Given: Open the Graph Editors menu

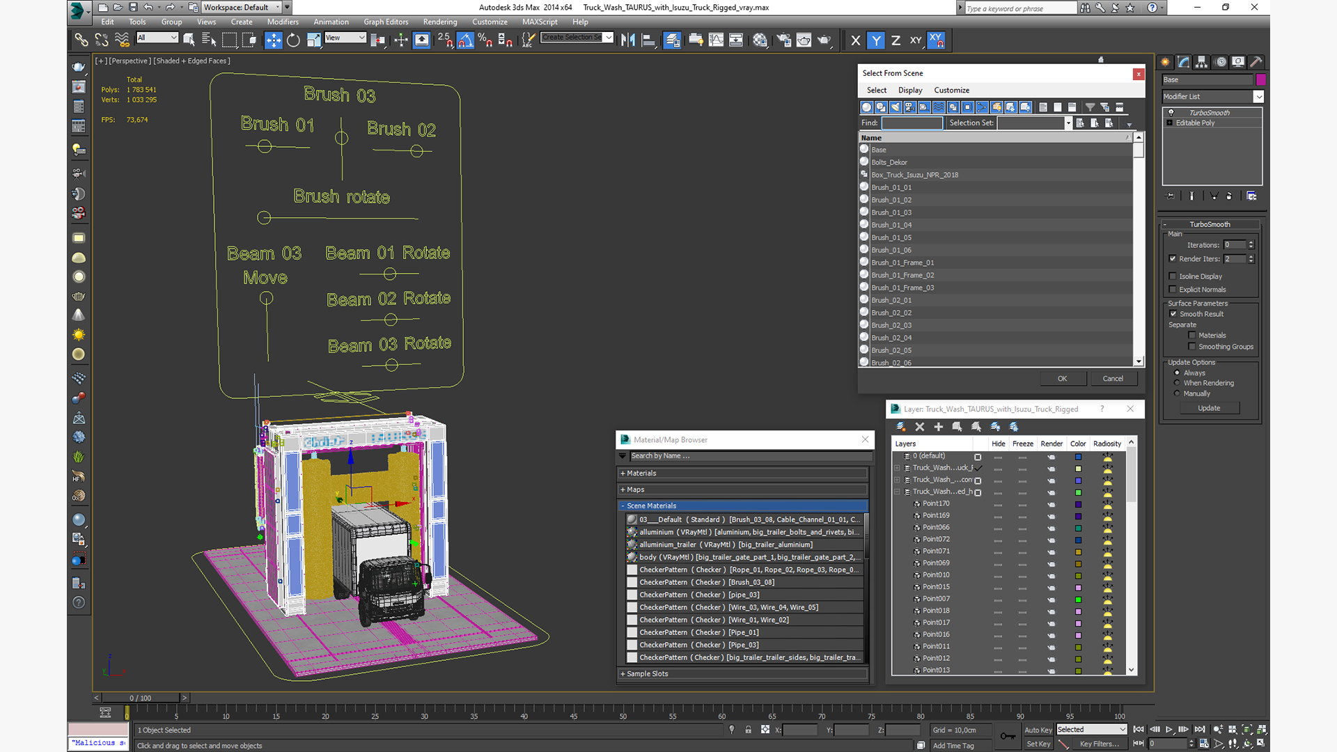Looking at the screenshot, I should point(385,22).
